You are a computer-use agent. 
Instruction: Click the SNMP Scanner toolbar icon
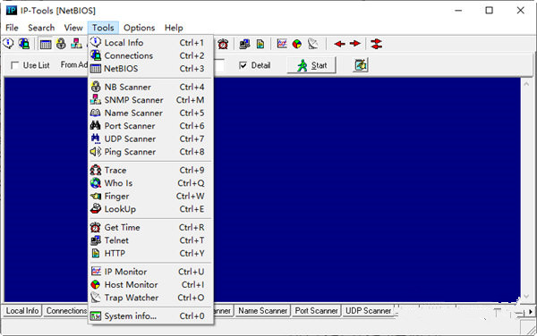76,44
